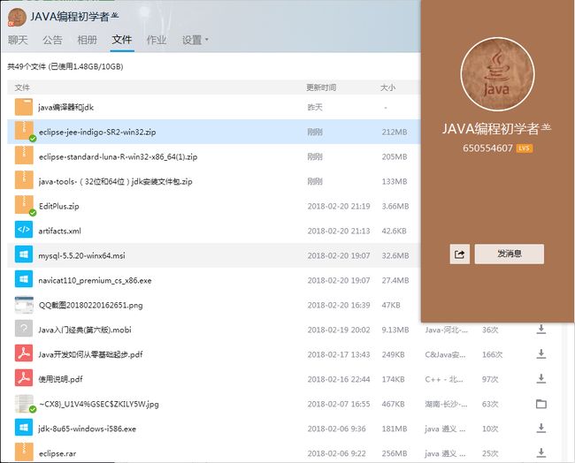
Task: Click the small group avatar in the header
Action: point(17,17)
